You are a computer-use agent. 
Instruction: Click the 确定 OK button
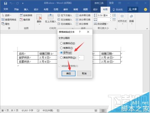point(68,73)
